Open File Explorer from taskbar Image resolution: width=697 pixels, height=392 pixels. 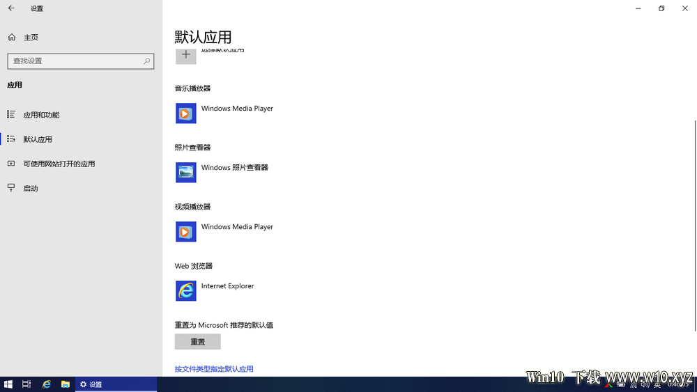point(66,384)
